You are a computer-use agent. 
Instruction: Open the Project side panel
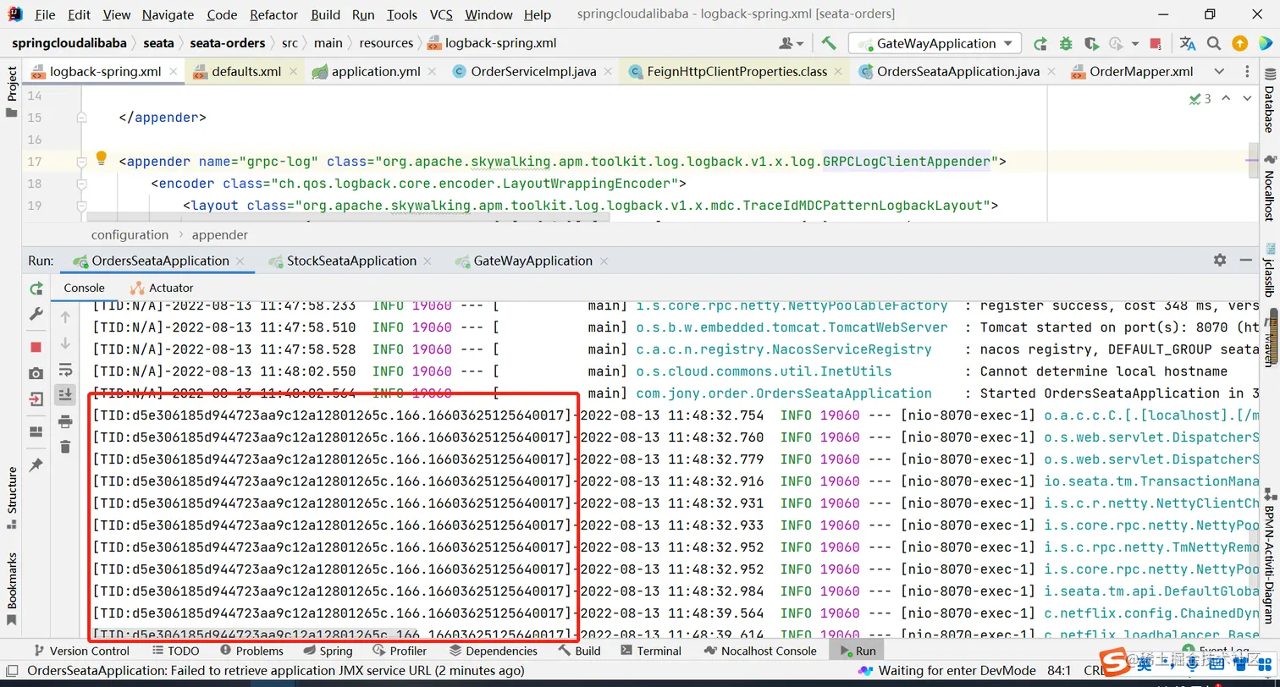(x=12, y=91)
